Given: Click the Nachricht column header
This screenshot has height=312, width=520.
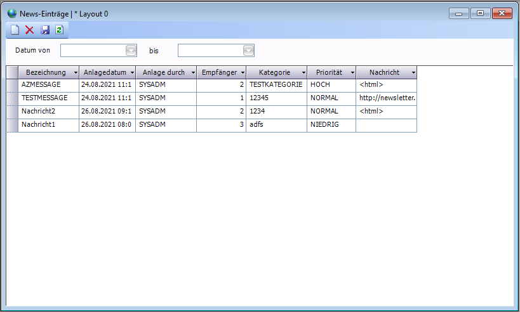Looking at the screenshot, I should click(384, 72).
